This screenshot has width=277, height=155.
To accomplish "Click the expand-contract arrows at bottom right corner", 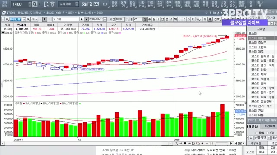I will point(244,143).
